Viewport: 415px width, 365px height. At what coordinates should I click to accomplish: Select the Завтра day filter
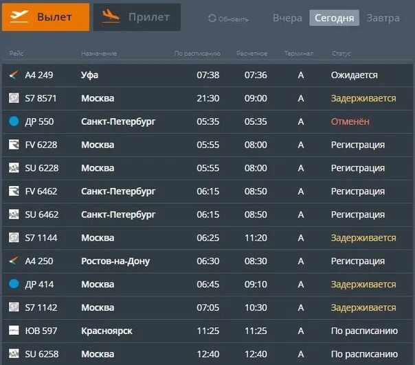tap(383, 18)
